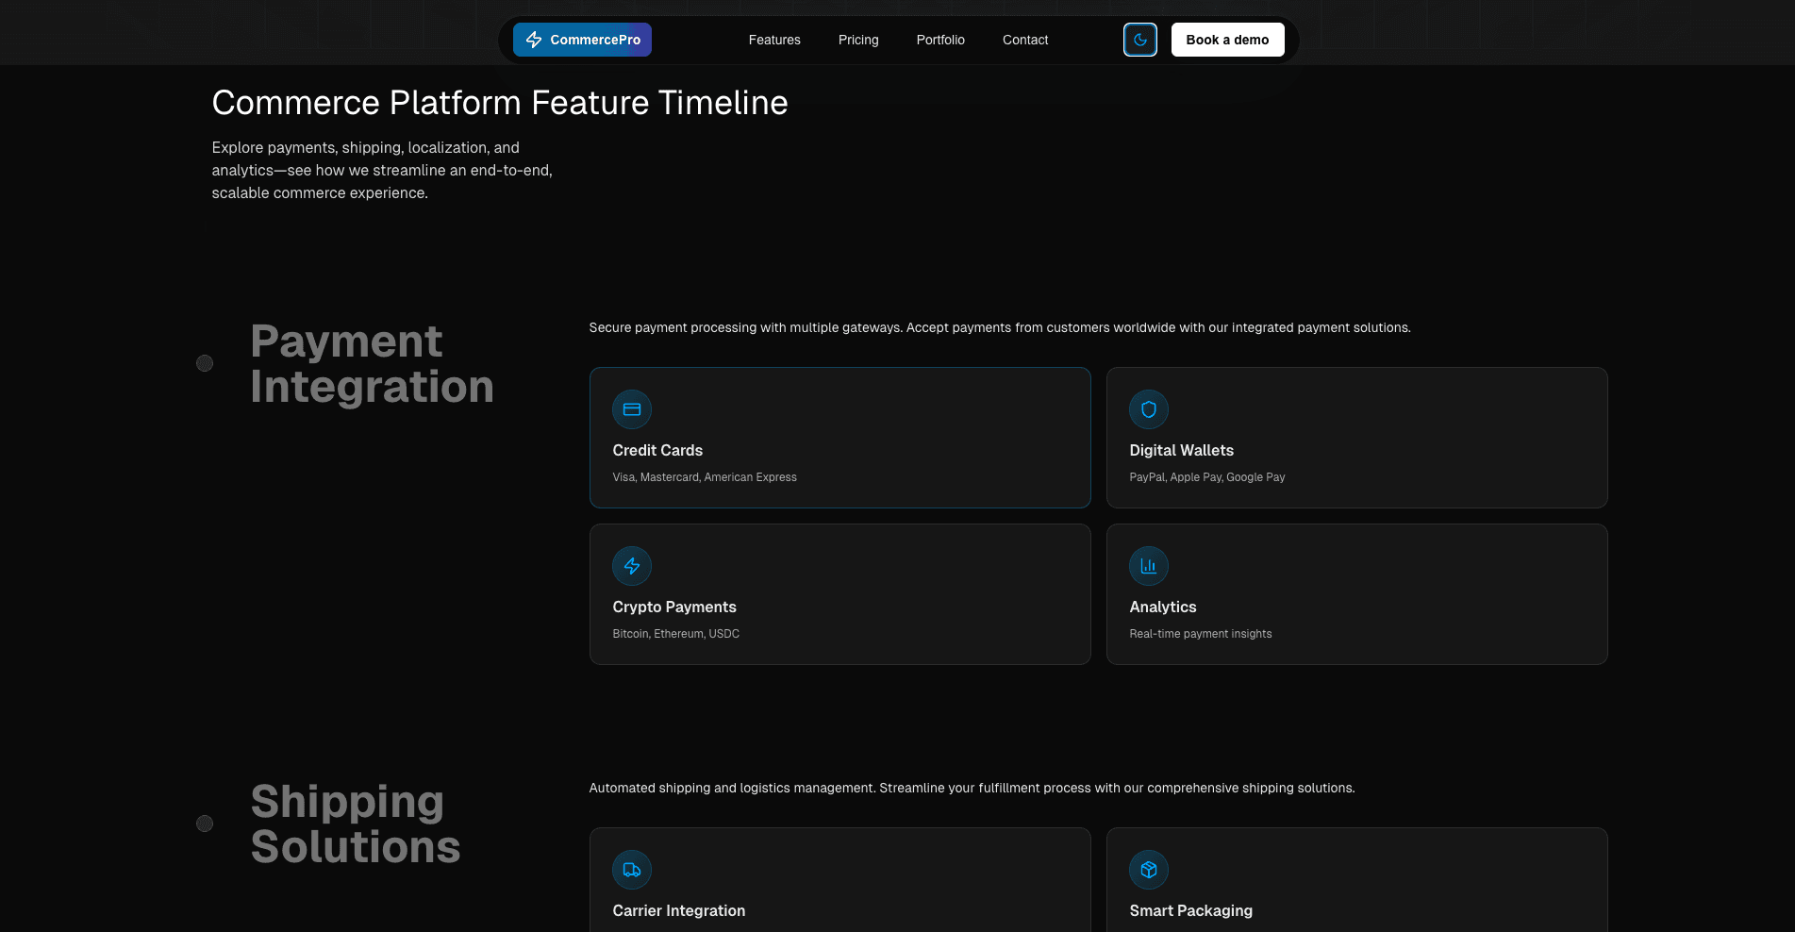Go to the Contact section
The height and width of the screenshot is (932, 1795).
1024,40
